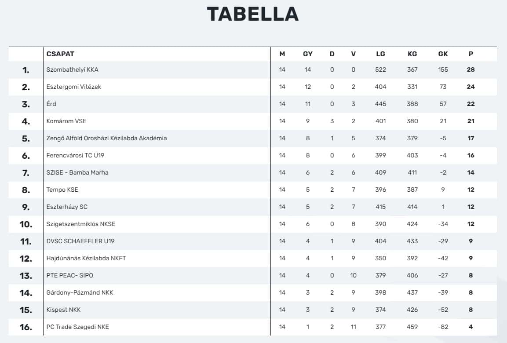This screenshot has width=507, height=343.
Task: Click the LG goals scored header
Action: click(380, 54)
